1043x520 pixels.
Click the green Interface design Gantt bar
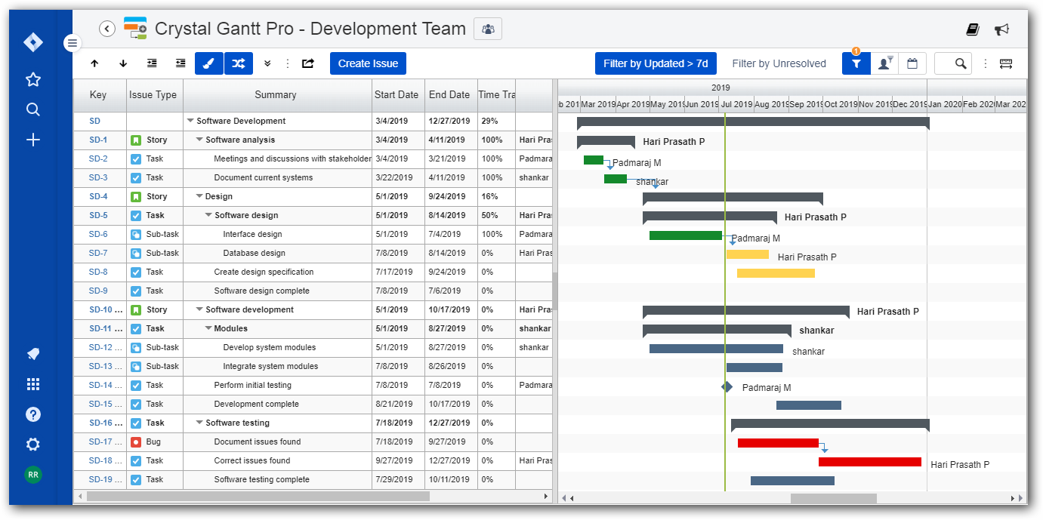tap(686, 235)
